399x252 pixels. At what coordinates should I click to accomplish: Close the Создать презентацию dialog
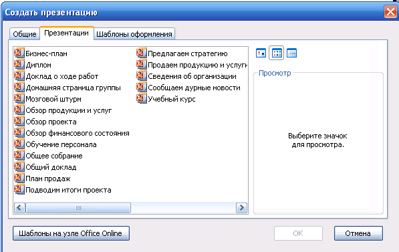[390, 12]
